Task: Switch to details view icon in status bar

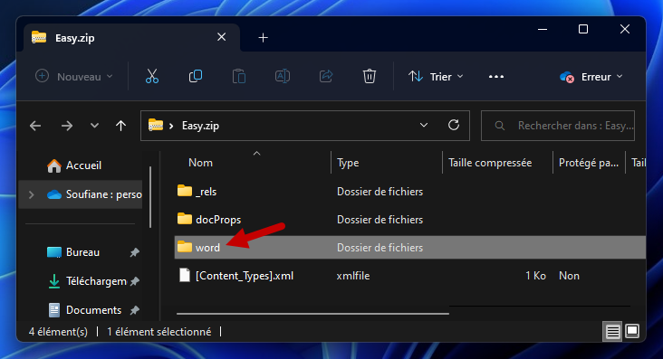Action: (612, 331)
